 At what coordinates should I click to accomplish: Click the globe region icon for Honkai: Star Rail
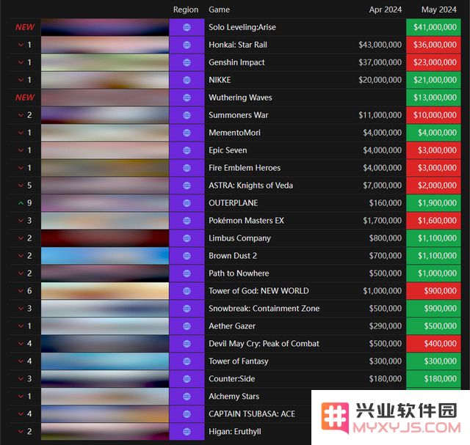click(187, 45)
